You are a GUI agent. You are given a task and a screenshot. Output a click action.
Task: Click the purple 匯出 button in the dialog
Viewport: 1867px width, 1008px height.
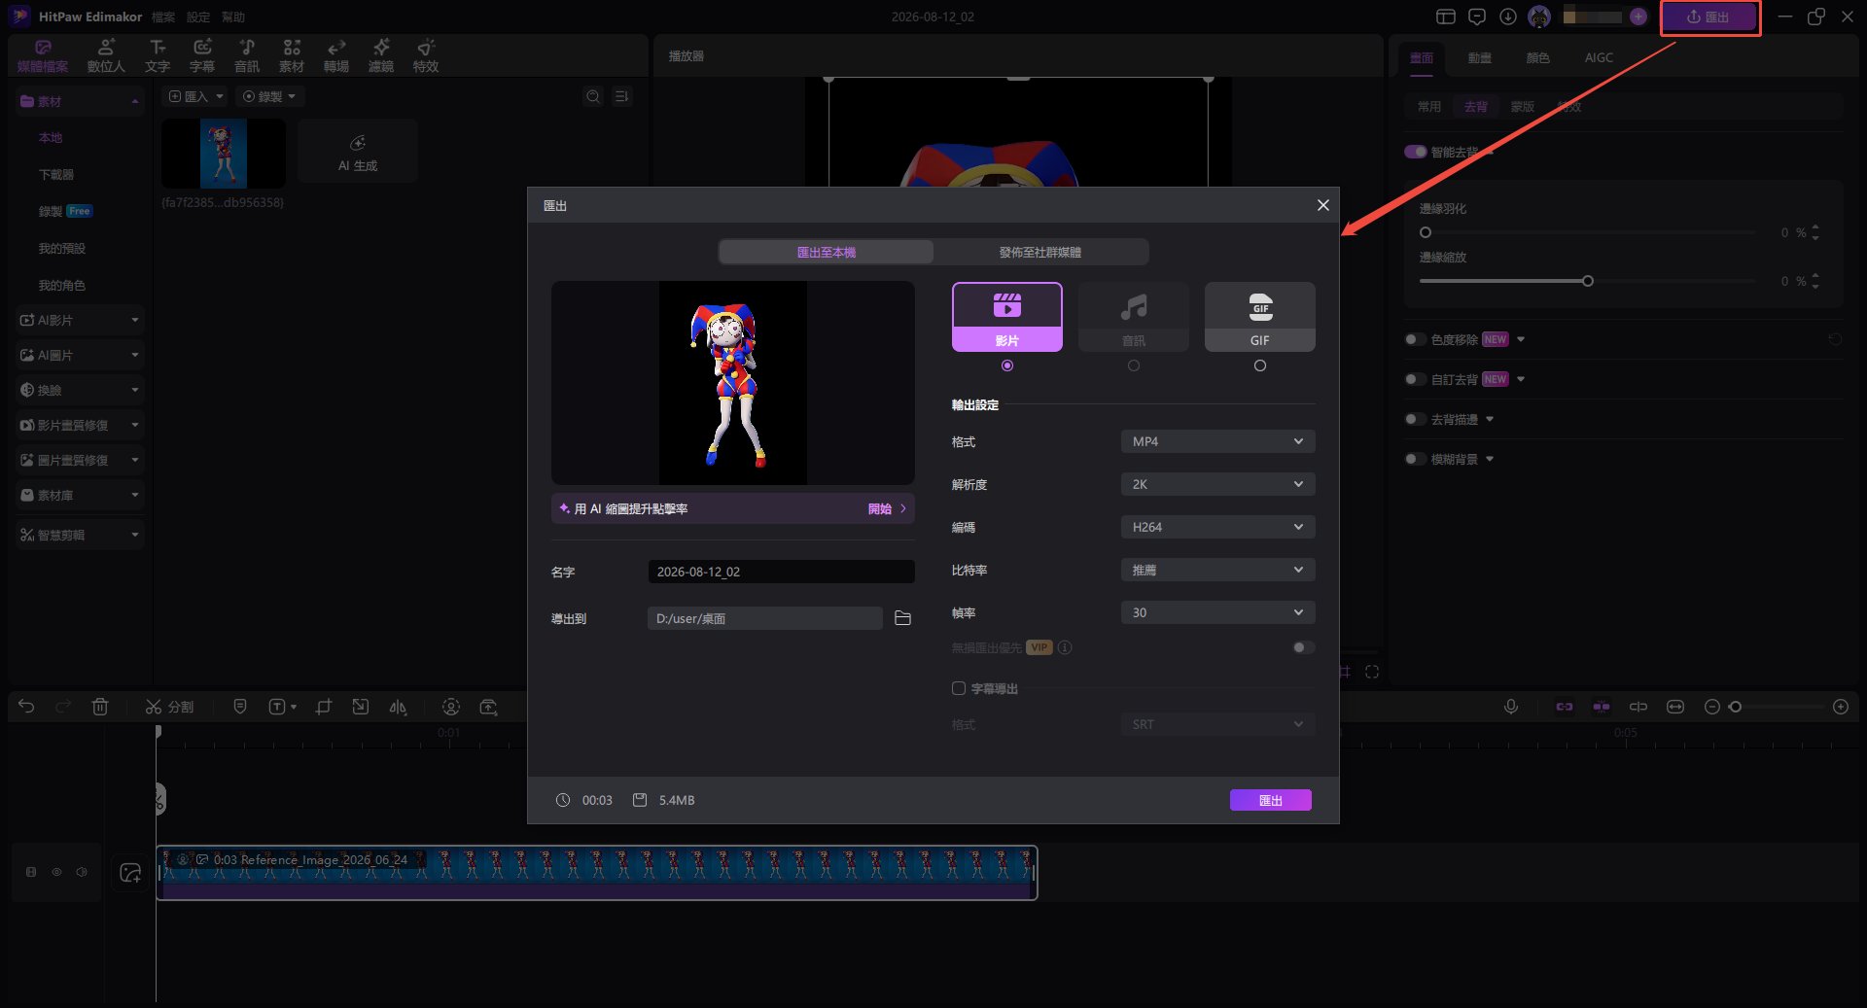pos(1270,800)
